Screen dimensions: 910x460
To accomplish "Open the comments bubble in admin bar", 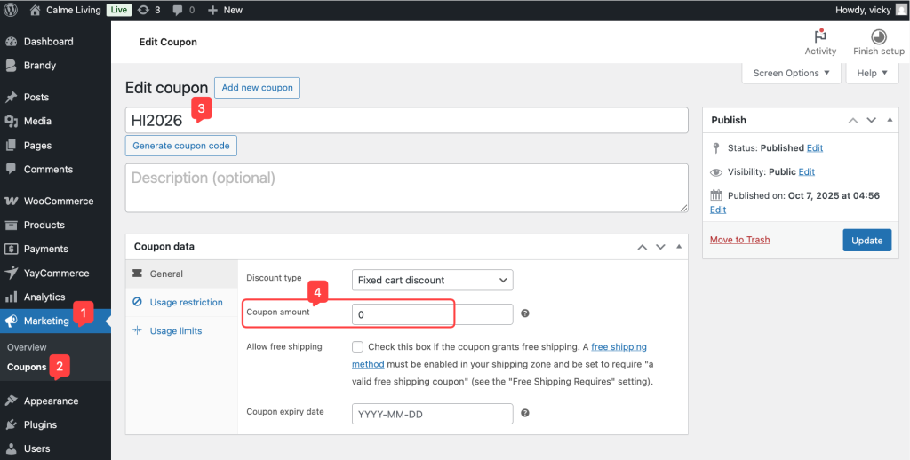I will [179, 10].
